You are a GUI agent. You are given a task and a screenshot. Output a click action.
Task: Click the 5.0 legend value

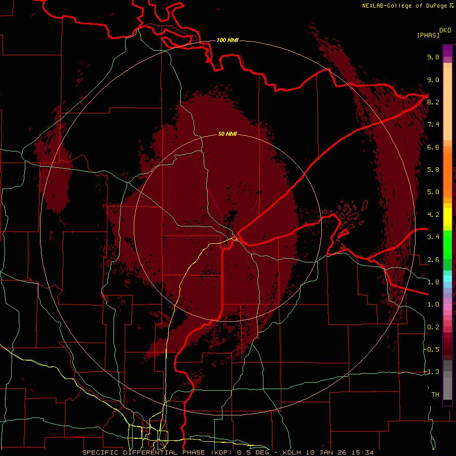pyautogui.click(x=433, y=192)
